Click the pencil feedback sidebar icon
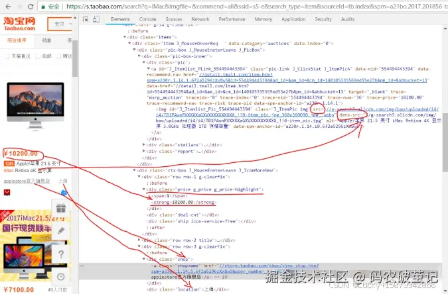 pyautogui.click(x=61, y=230)
